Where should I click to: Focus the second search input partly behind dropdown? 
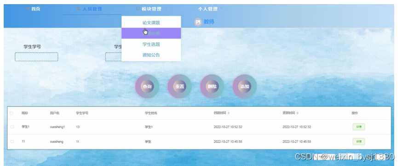113,57
